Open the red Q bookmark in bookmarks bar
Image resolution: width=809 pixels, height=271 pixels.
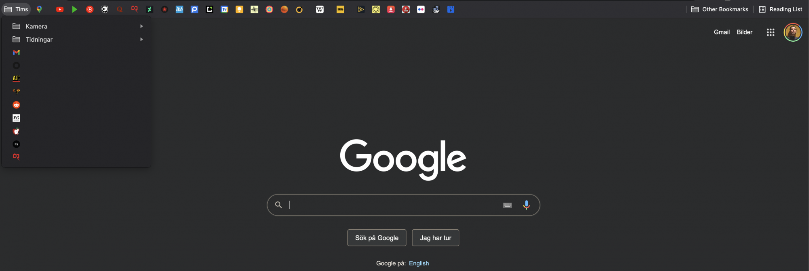point(120,9)
